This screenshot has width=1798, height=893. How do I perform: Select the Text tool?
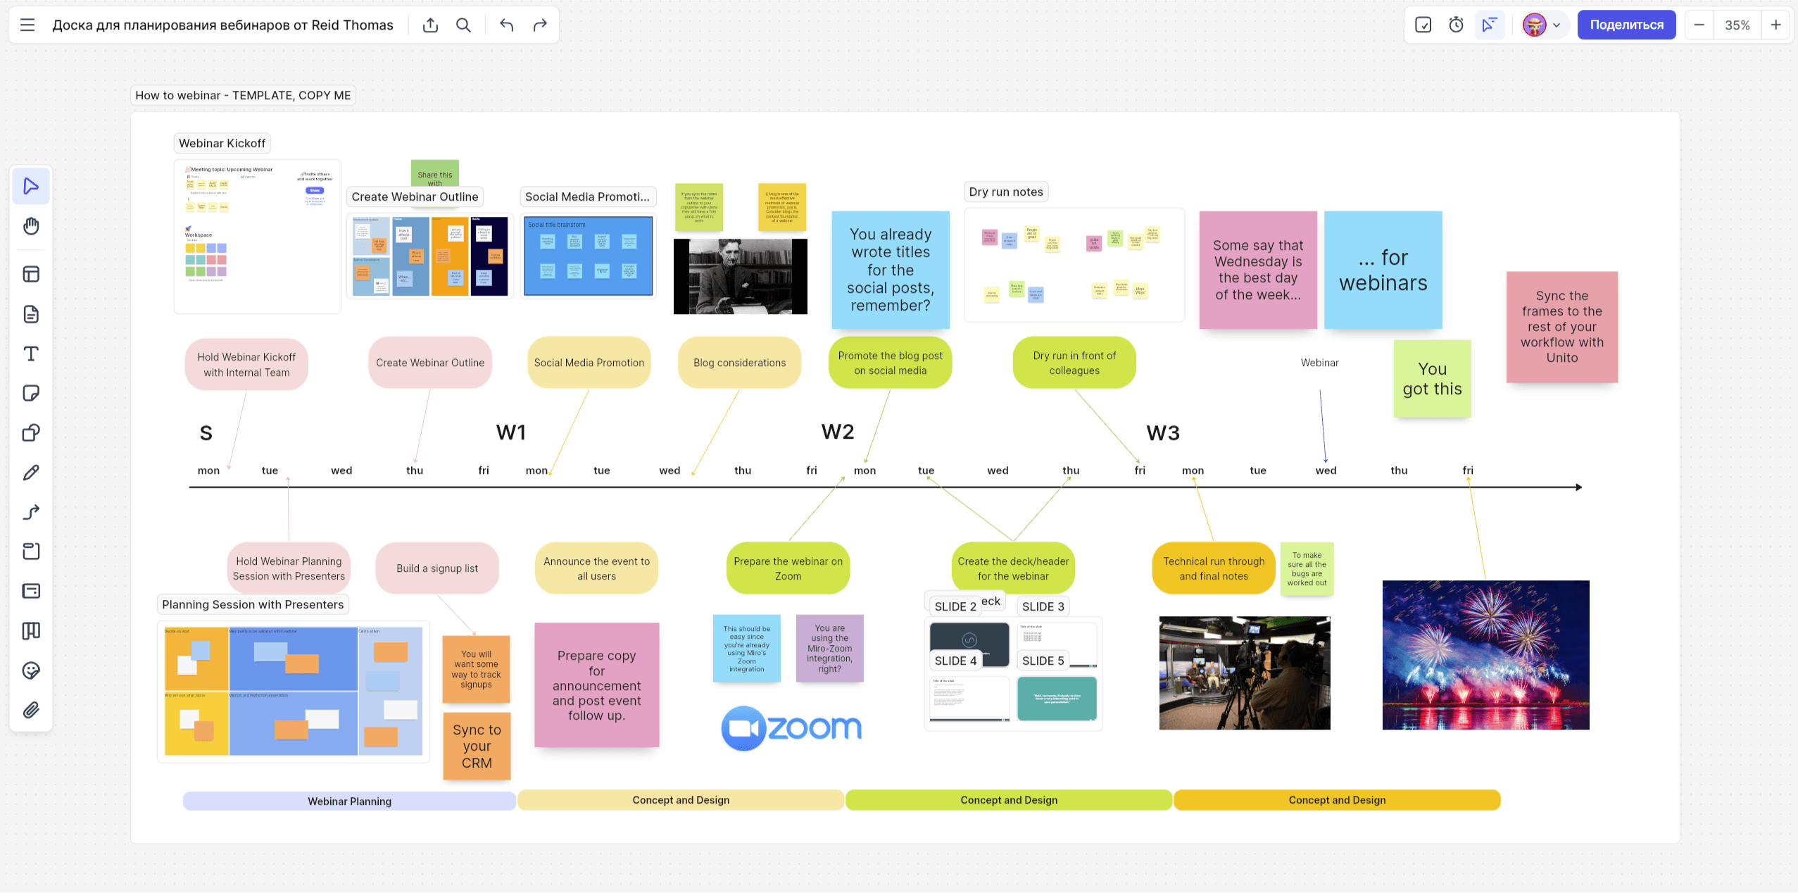(31, 354)
